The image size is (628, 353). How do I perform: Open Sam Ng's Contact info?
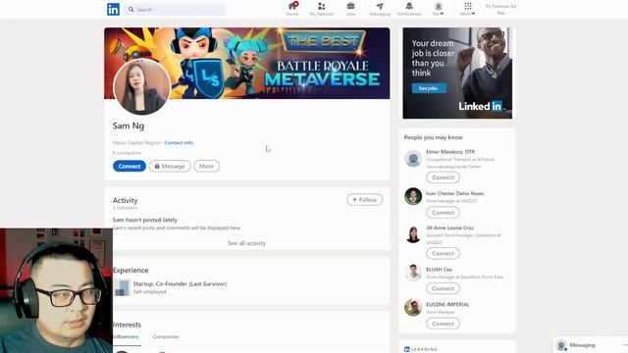point(179,142)
